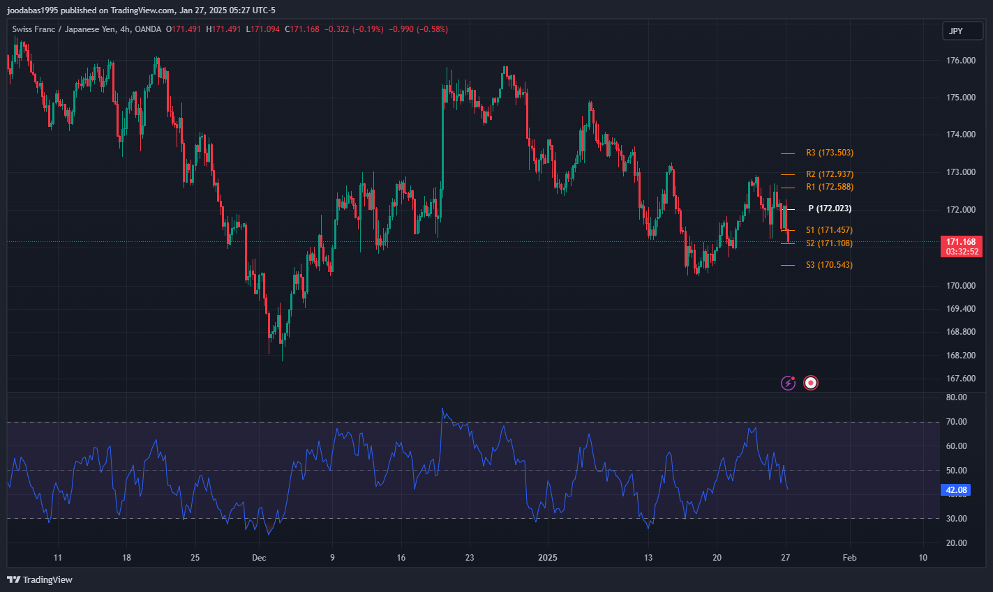Click the blue RSI value tag 42.08
993x592 pixels.
pos(956,490)
